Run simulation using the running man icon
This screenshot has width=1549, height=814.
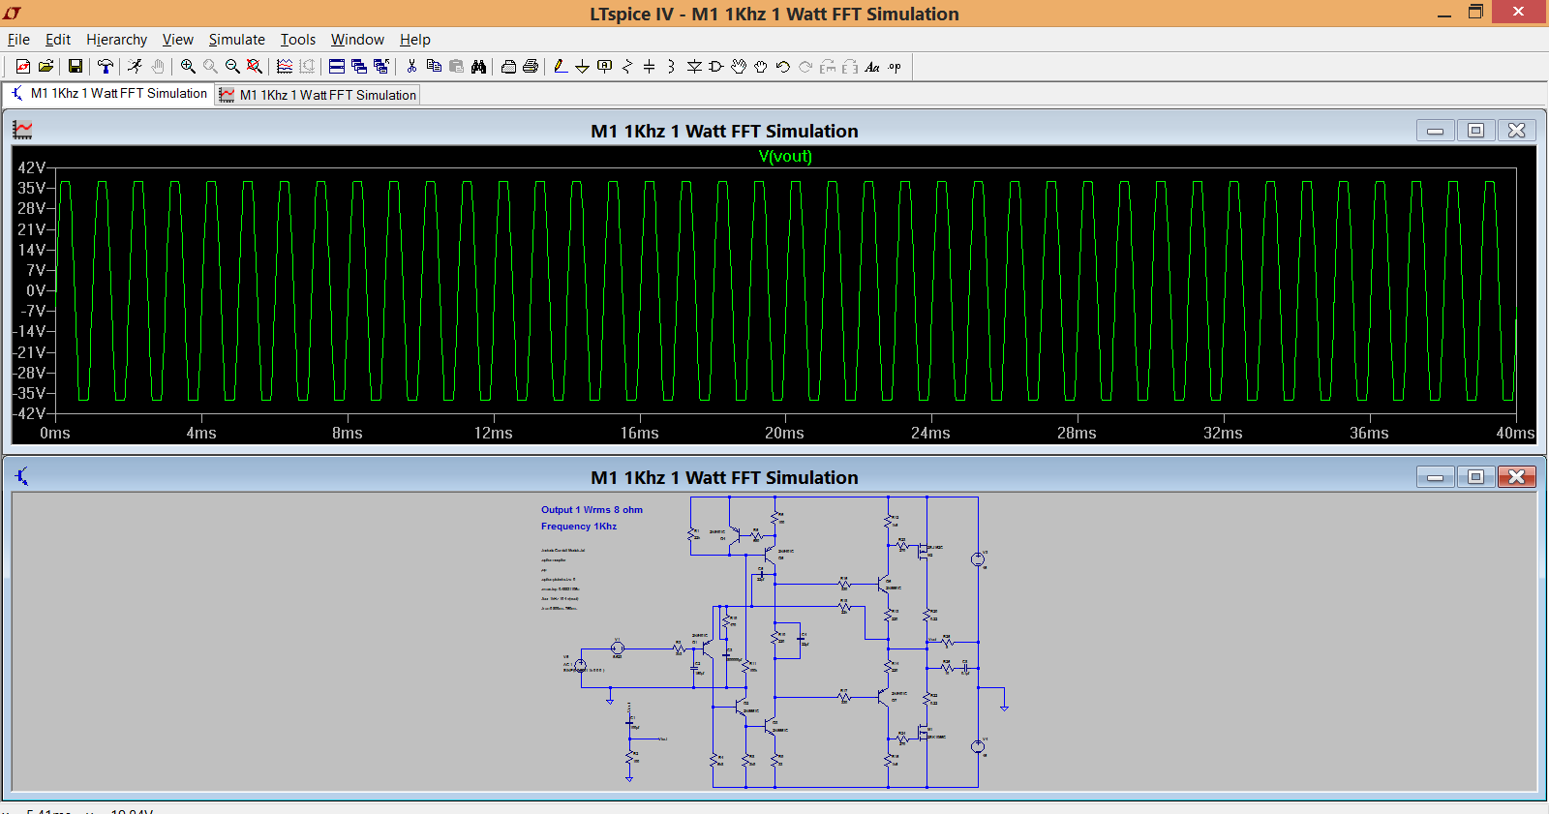(135, 66)
